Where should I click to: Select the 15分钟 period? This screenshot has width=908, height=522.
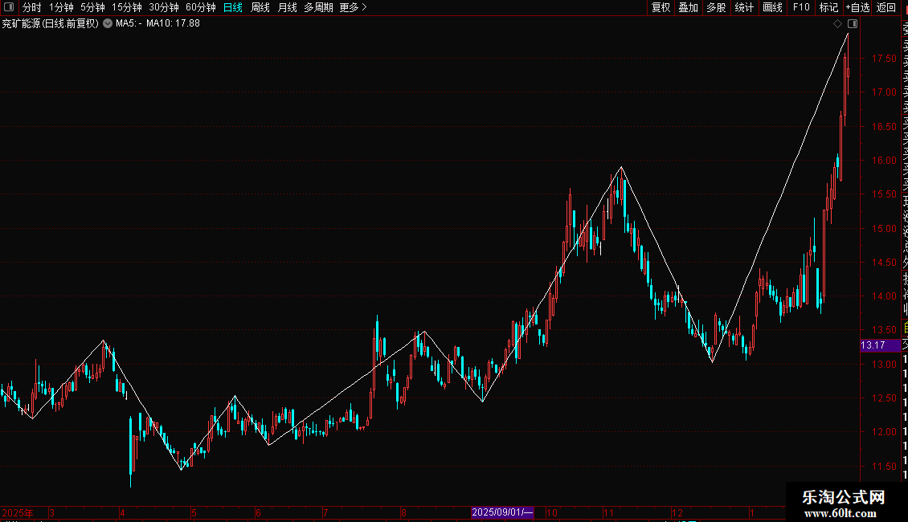(127, 7)
